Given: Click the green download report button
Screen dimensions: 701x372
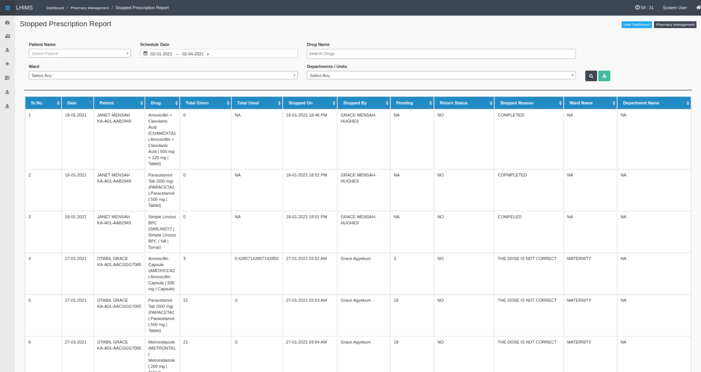Looking at the screenshot, I should [x=604, y=76].
